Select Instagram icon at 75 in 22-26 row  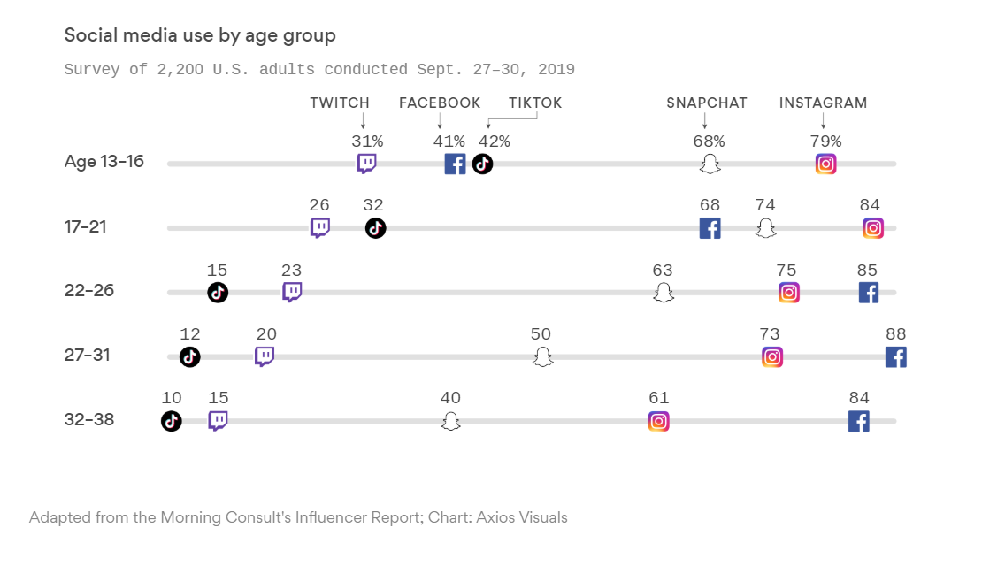(789, 293)
